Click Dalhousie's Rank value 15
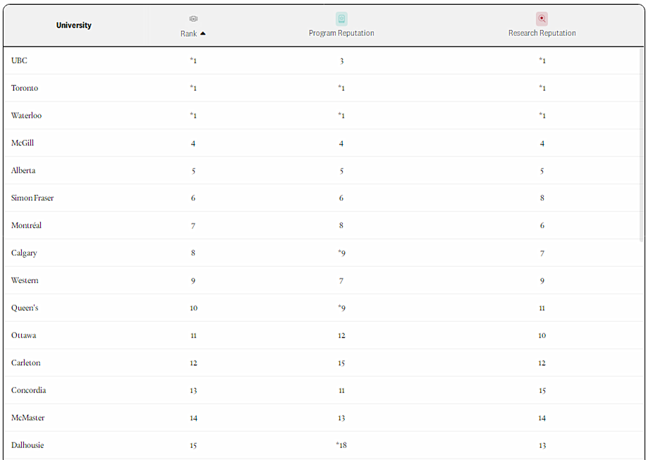The image size is (646, 460). point(193,446)
